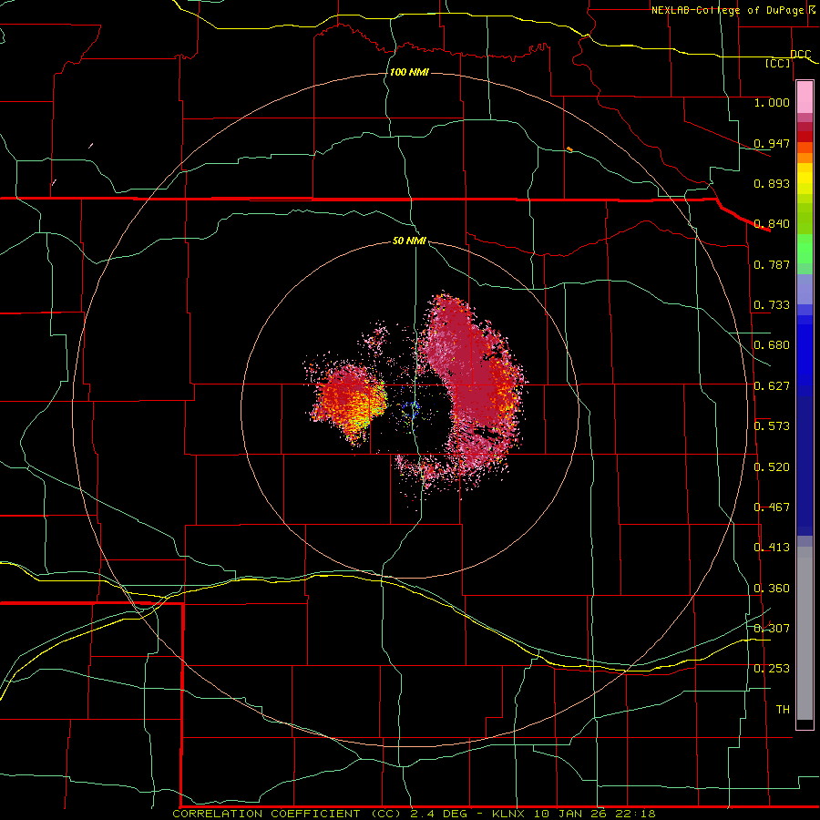
Task: Click the gray swatch at the bottom of the color bar
Action: [x=805, y=638]
